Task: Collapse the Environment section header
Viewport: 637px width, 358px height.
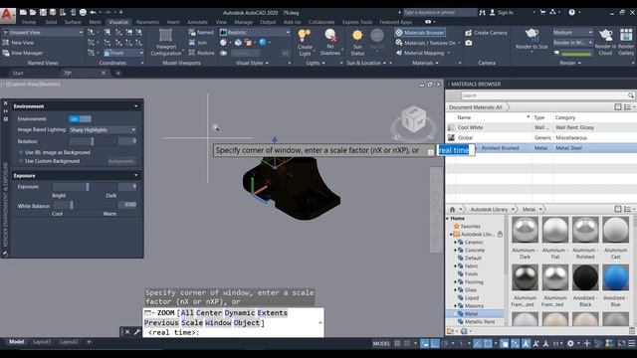Action: [135, 106]
